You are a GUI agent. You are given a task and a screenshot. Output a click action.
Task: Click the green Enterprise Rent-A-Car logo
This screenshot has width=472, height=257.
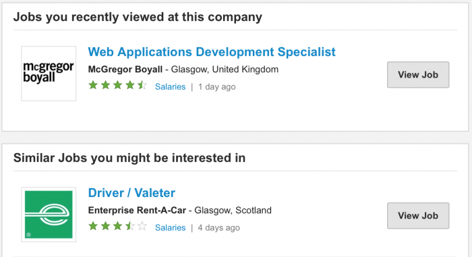(x=49, y=215)
